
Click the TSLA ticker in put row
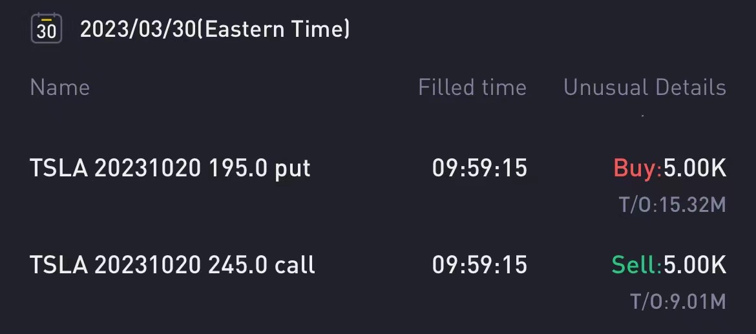point(59,169)
